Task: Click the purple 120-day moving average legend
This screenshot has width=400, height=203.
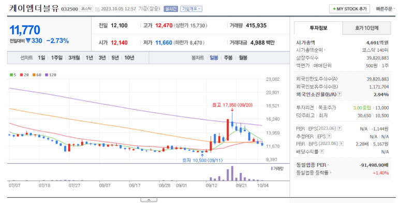Action: [51, 75]
